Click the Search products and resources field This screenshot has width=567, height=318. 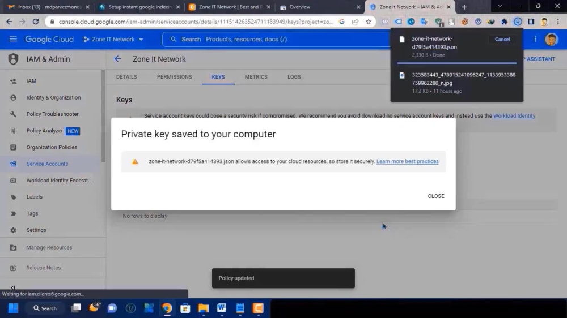tap(277, 40)
